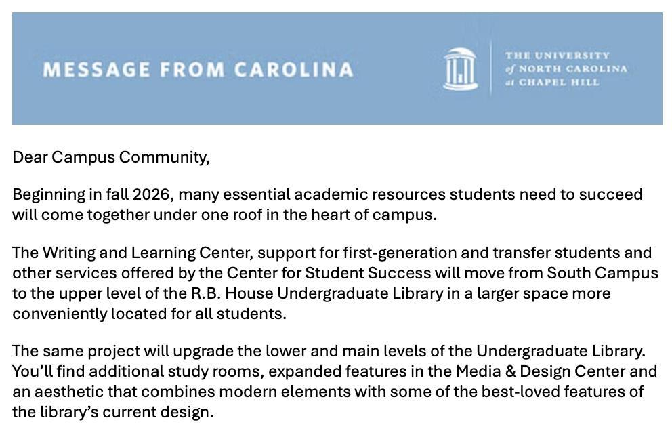Click the "Dear Campus Community," greeting
Image resolution: width=672 pixels, height=439 pixels.
(x=111, y=157)
